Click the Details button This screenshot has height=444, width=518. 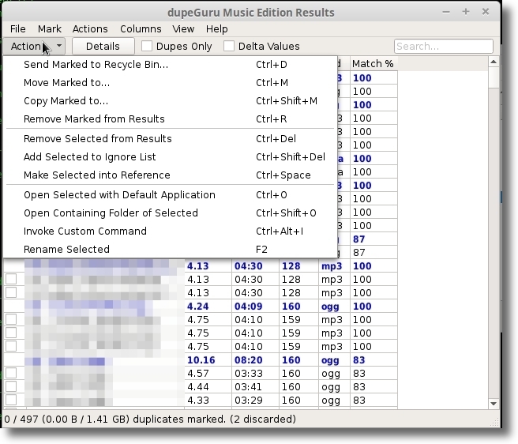tap(103, 47)
